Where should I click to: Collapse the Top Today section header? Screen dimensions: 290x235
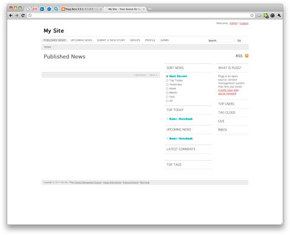[175, 110]
